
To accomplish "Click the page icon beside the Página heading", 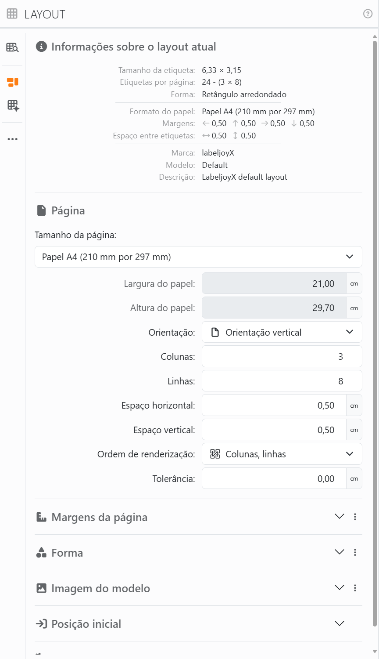I will [41, 210].
